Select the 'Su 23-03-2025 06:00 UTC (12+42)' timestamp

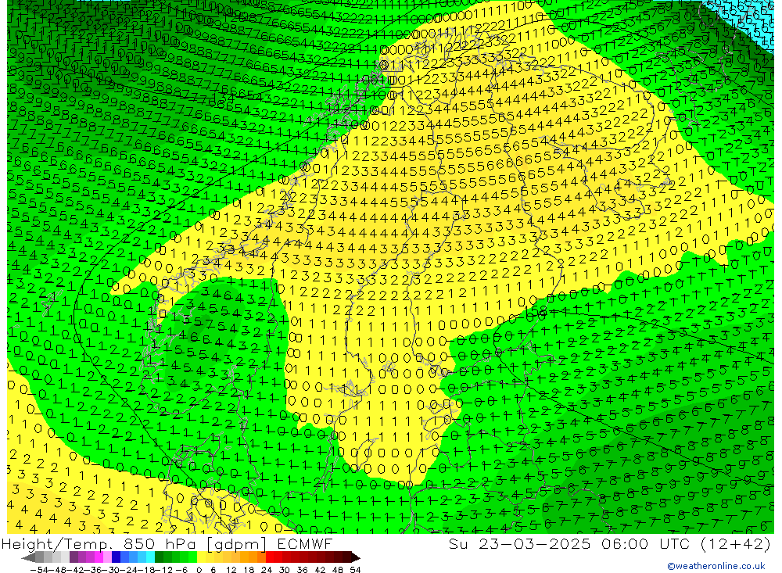609,543
